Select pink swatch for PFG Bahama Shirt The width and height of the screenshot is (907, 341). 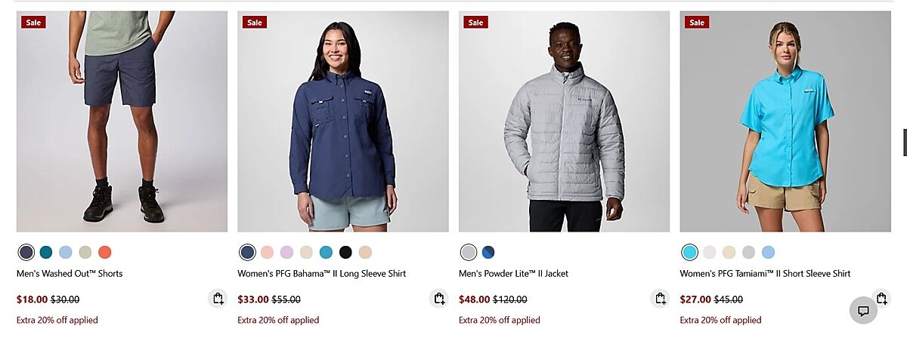pyautogui.click(x=267, y=252)
